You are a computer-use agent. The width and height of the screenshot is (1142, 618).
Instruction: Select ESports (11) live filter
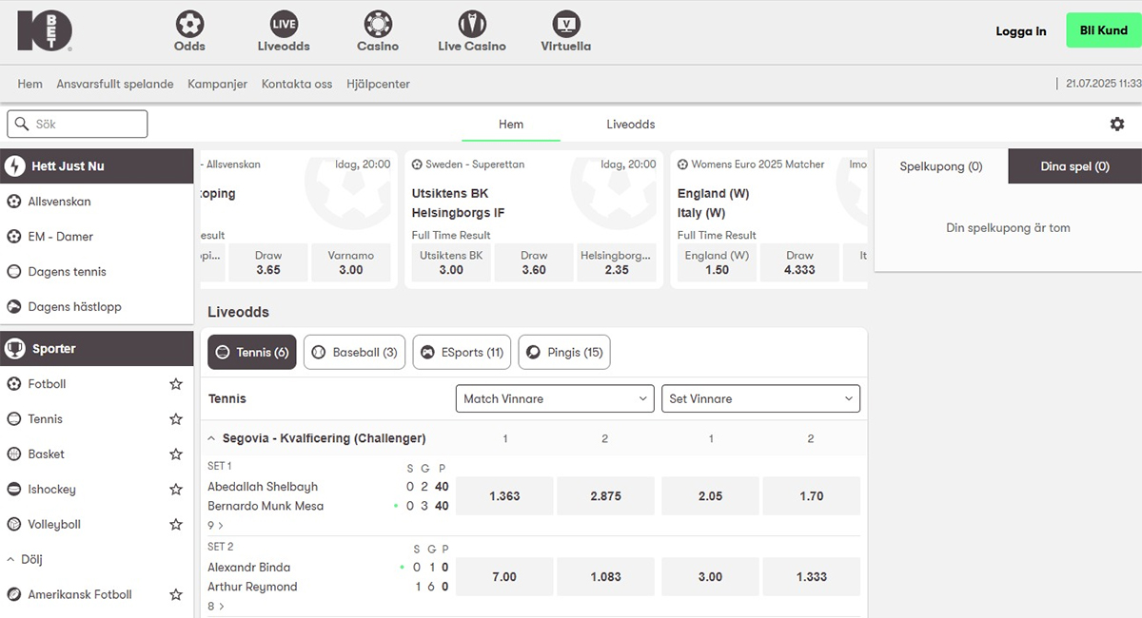coord(462,352)
